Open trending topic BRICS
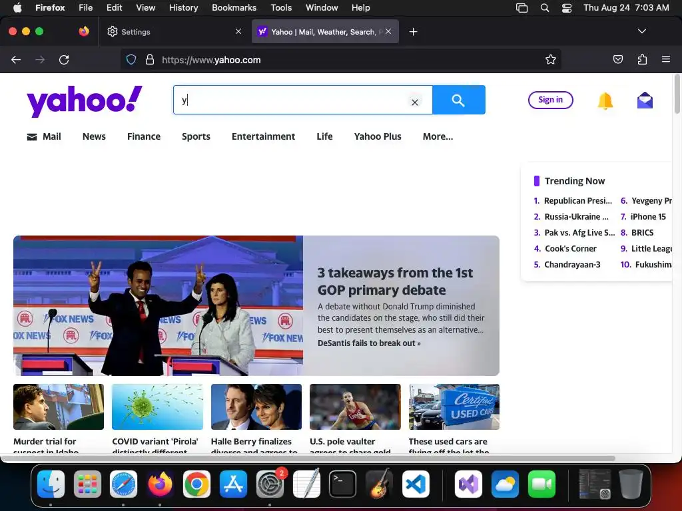 (x=643, y=232)
